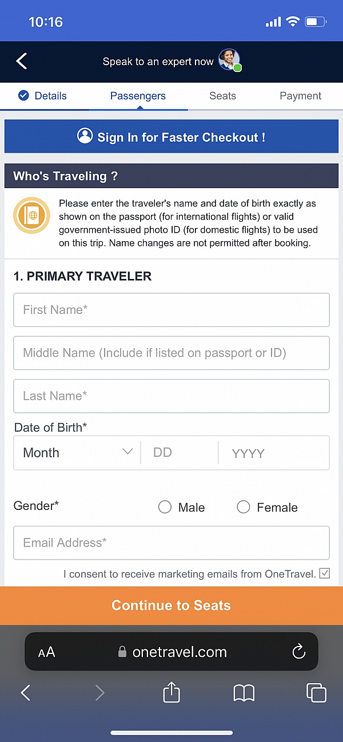Tap the back arrow in the header
The image size is (343, 742).
(x=22, y=61)
